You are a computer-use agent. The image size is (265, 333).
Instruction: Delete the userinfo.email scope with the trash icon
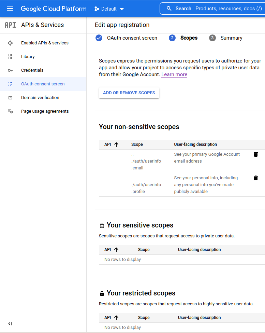(256, 154)
